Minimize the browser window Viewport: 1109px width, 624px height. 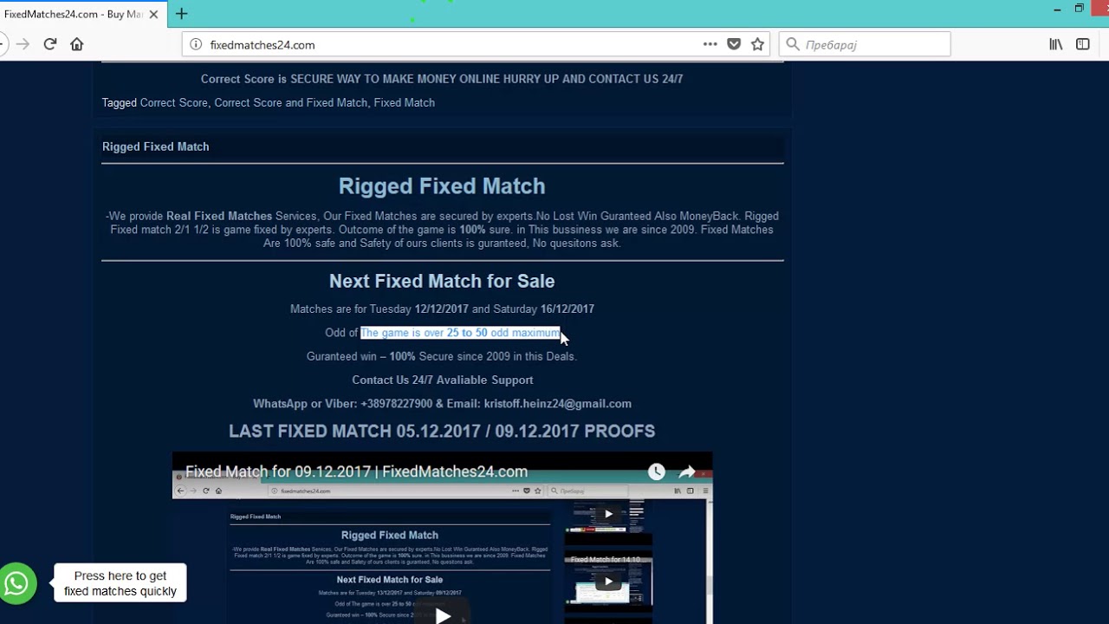(1057, 10)
